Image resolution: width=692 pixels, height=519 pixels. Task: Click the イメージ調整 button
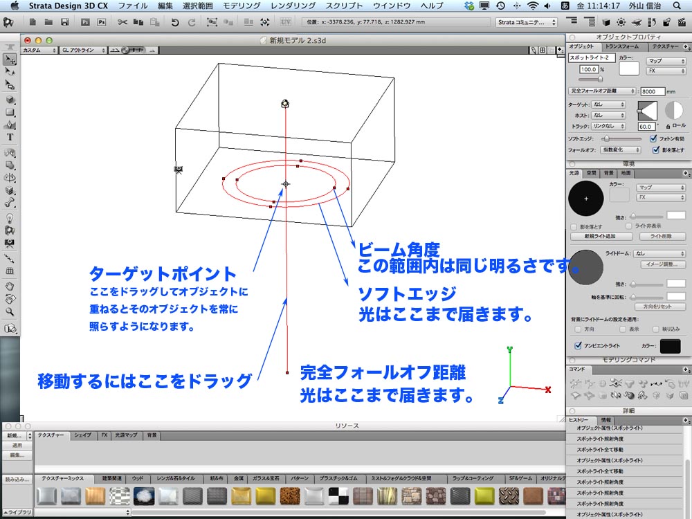click(663, 264)
